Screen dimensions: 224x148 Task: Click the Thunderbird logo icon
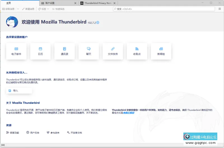pyautogui.click(x=12, y=22)
